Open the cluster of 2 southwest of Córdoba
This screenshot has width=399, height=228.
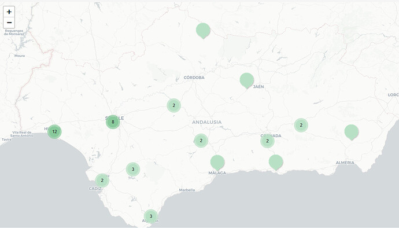(174, 105)
